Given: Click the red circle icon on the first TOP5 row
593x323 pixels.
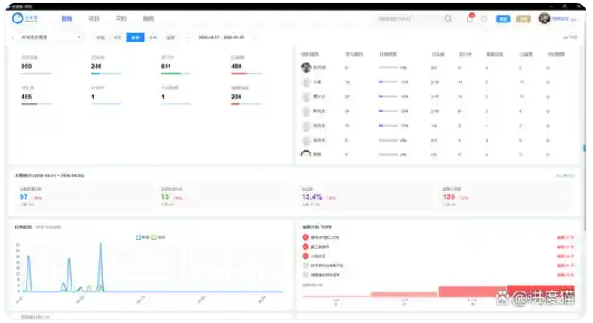Looking at the screenshot, I should pyautogui.click(x=305, y=237).
